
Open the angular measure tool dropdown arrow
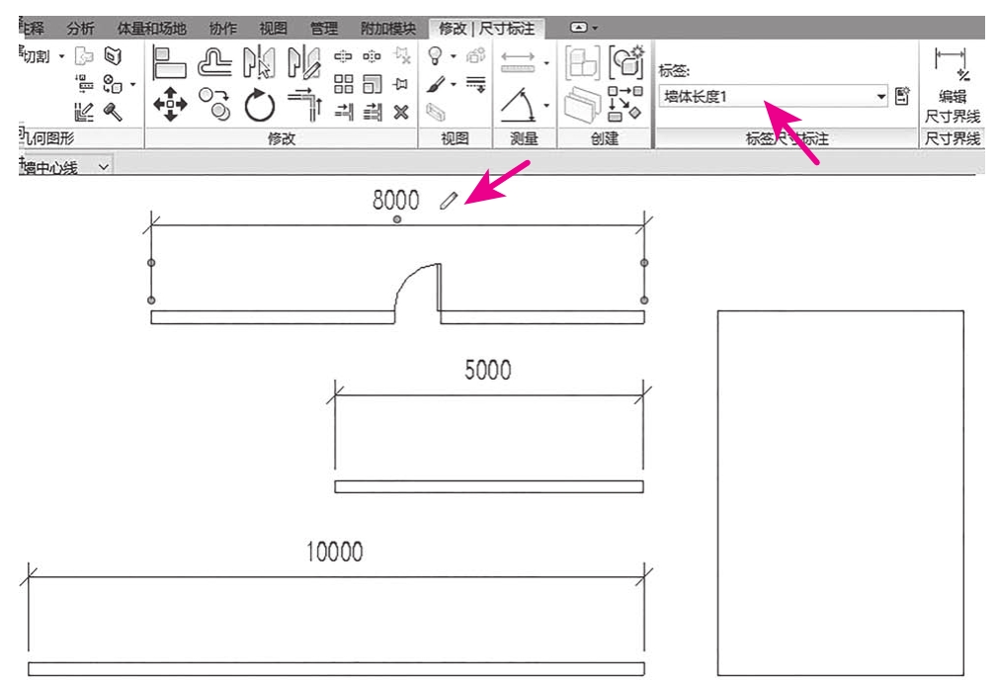point(547,105)
